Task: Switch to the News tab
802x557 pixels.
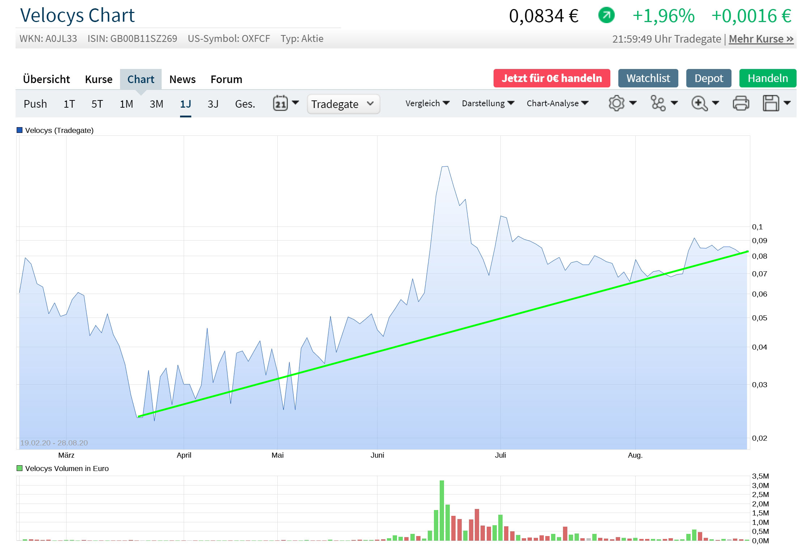Action: click(x=182, y=79)
